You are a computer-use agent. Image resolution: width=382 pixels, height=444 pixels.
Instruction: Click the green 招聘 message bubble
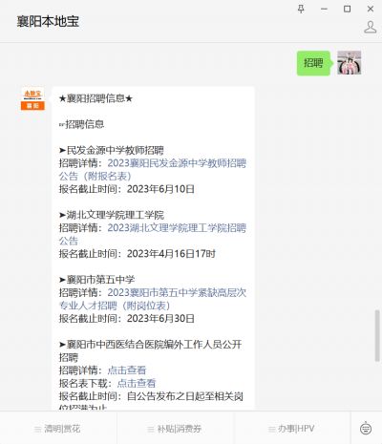click(313, 63)
